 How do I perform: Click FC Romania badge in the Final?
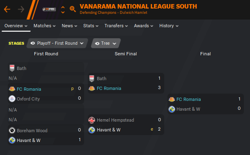pos(172,99)
